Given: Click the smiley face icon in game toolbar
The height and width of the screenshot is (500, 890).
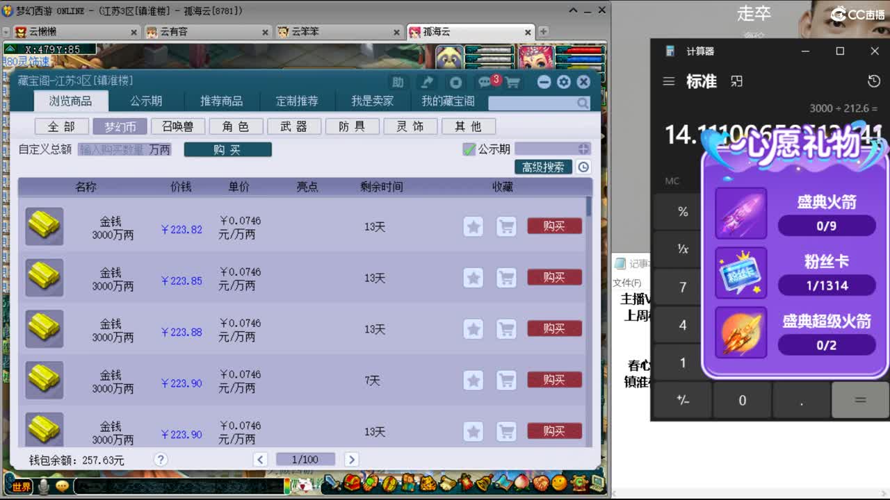Looking at the screenshot, I should [558, 482].
